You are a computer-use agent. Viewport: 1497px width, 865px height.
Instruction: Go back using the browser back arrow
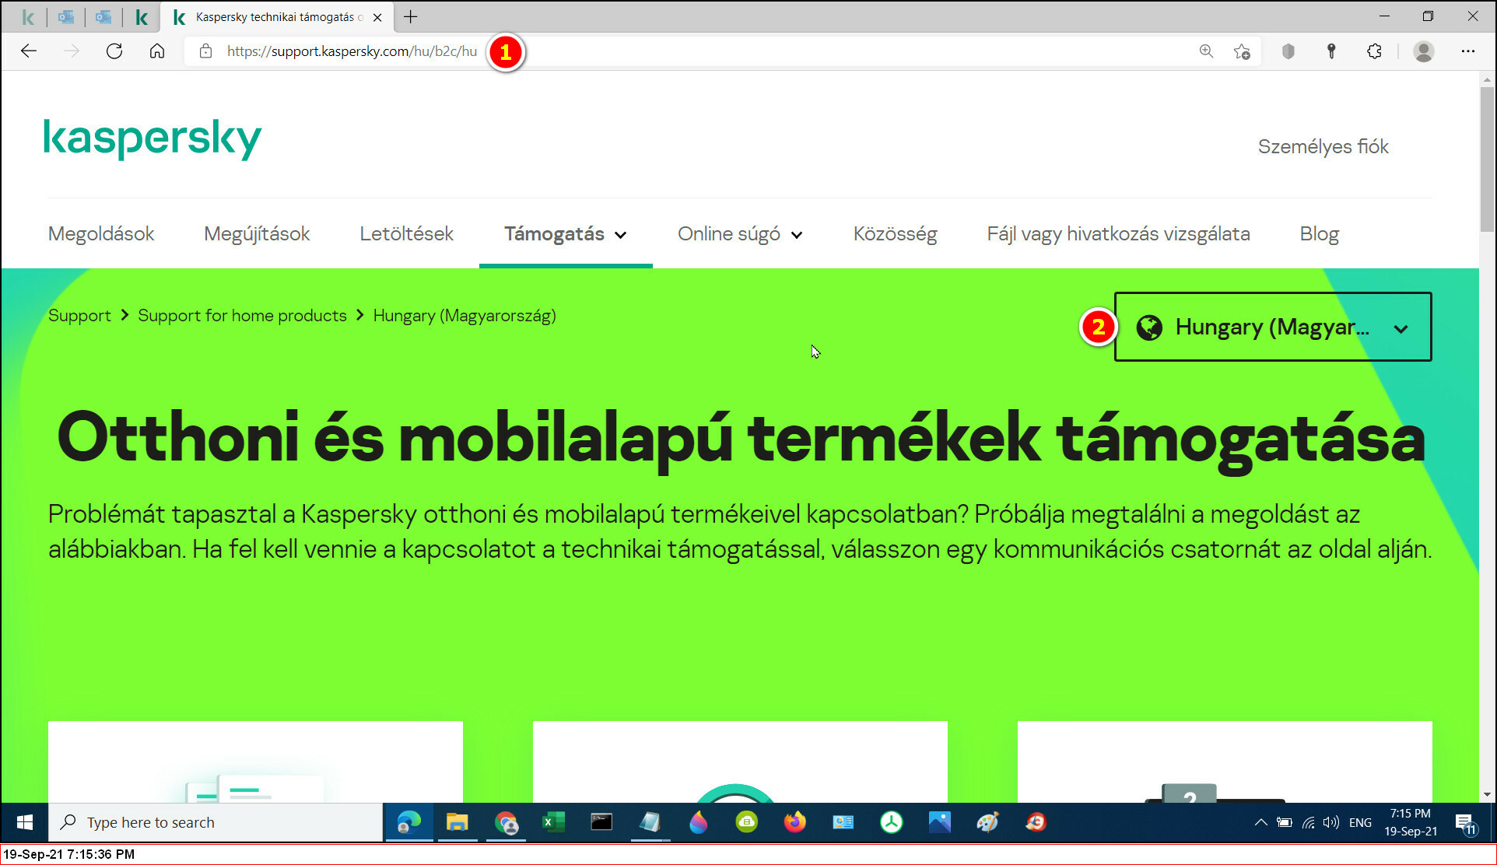[x=29, y=51]
